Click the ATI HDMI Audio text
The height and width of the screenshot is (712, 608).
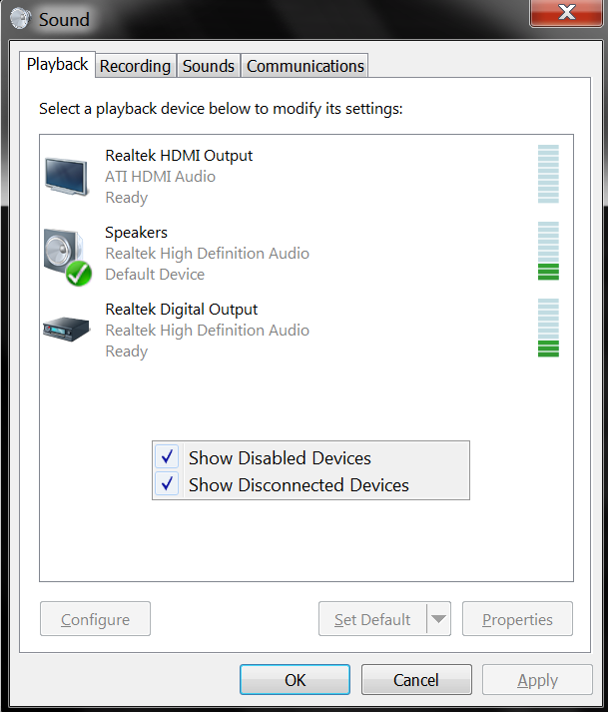click(161, 176)
